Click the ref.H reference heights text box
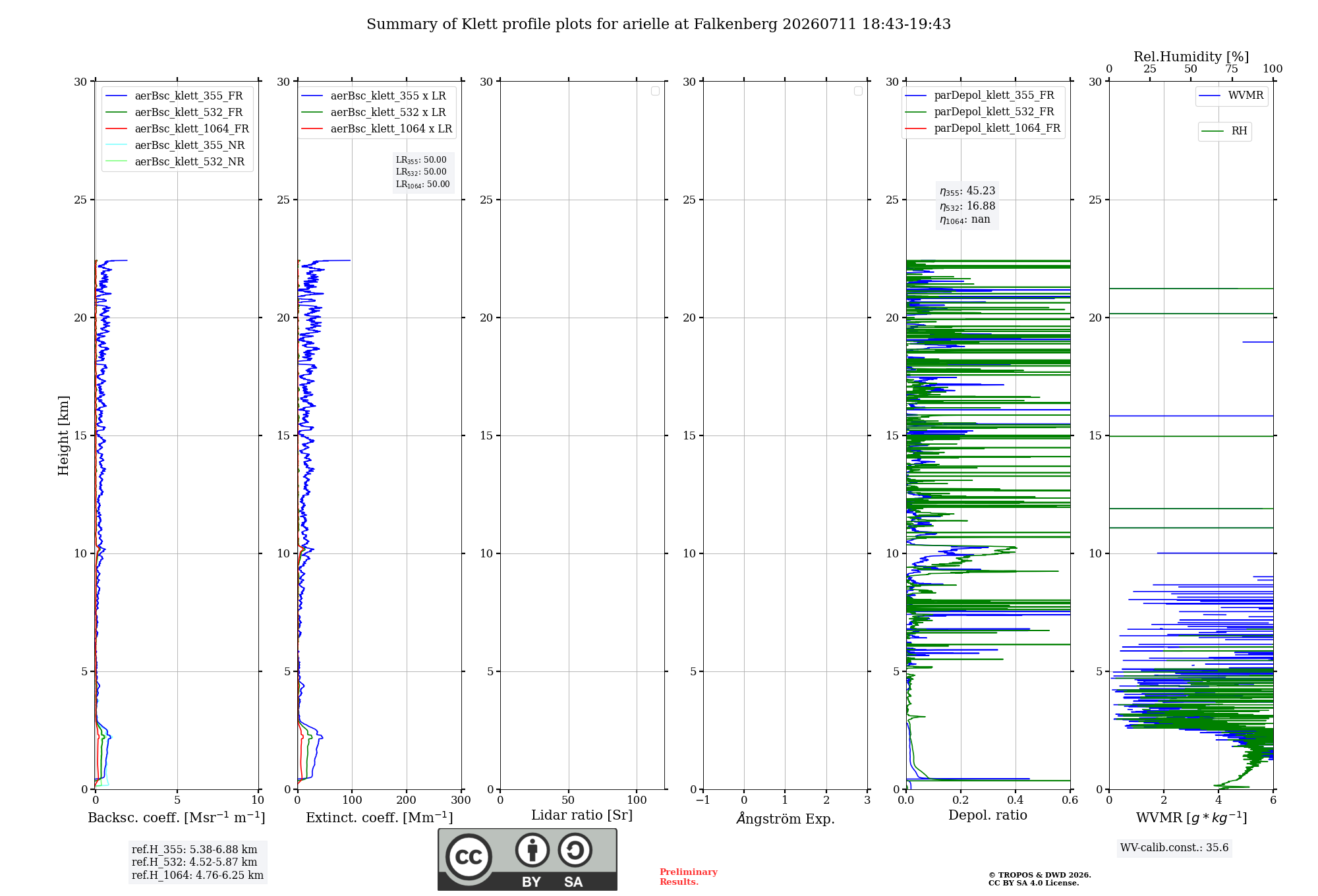 click(x=198, y=862)
